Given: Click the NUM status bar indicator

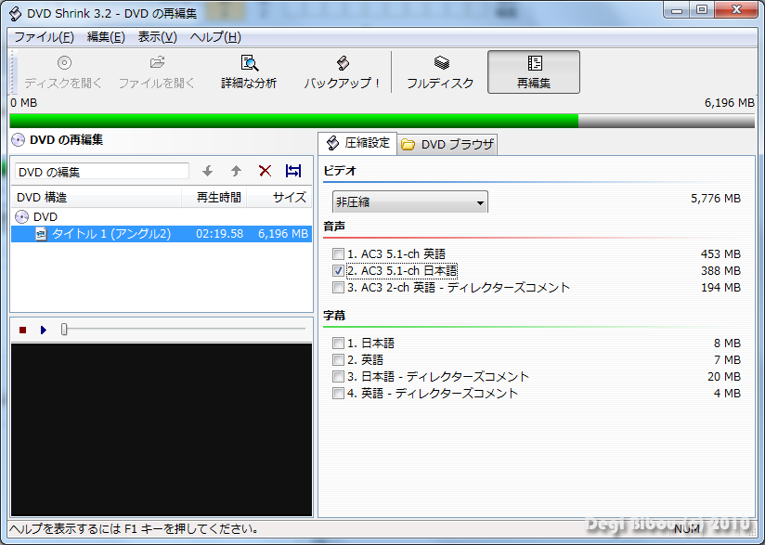Looking at the screenshot, I should click(687, 530).
